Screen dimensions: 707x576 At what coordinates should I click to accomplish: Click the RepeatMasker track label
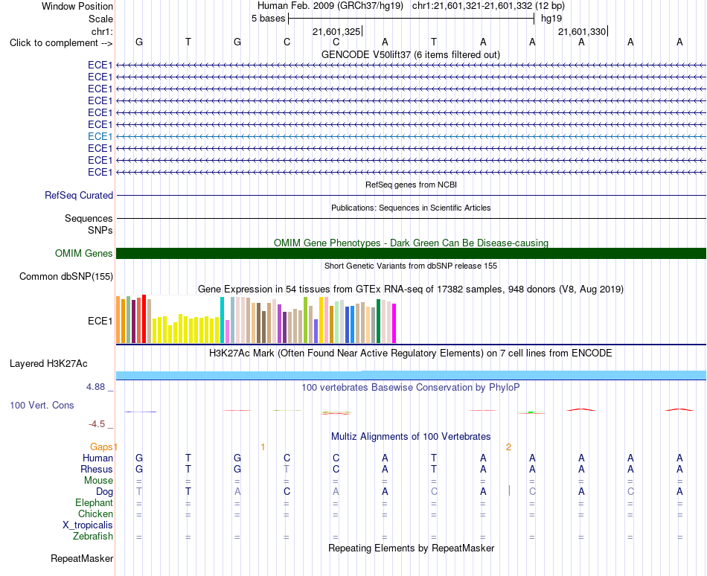(x=82, y=558)
